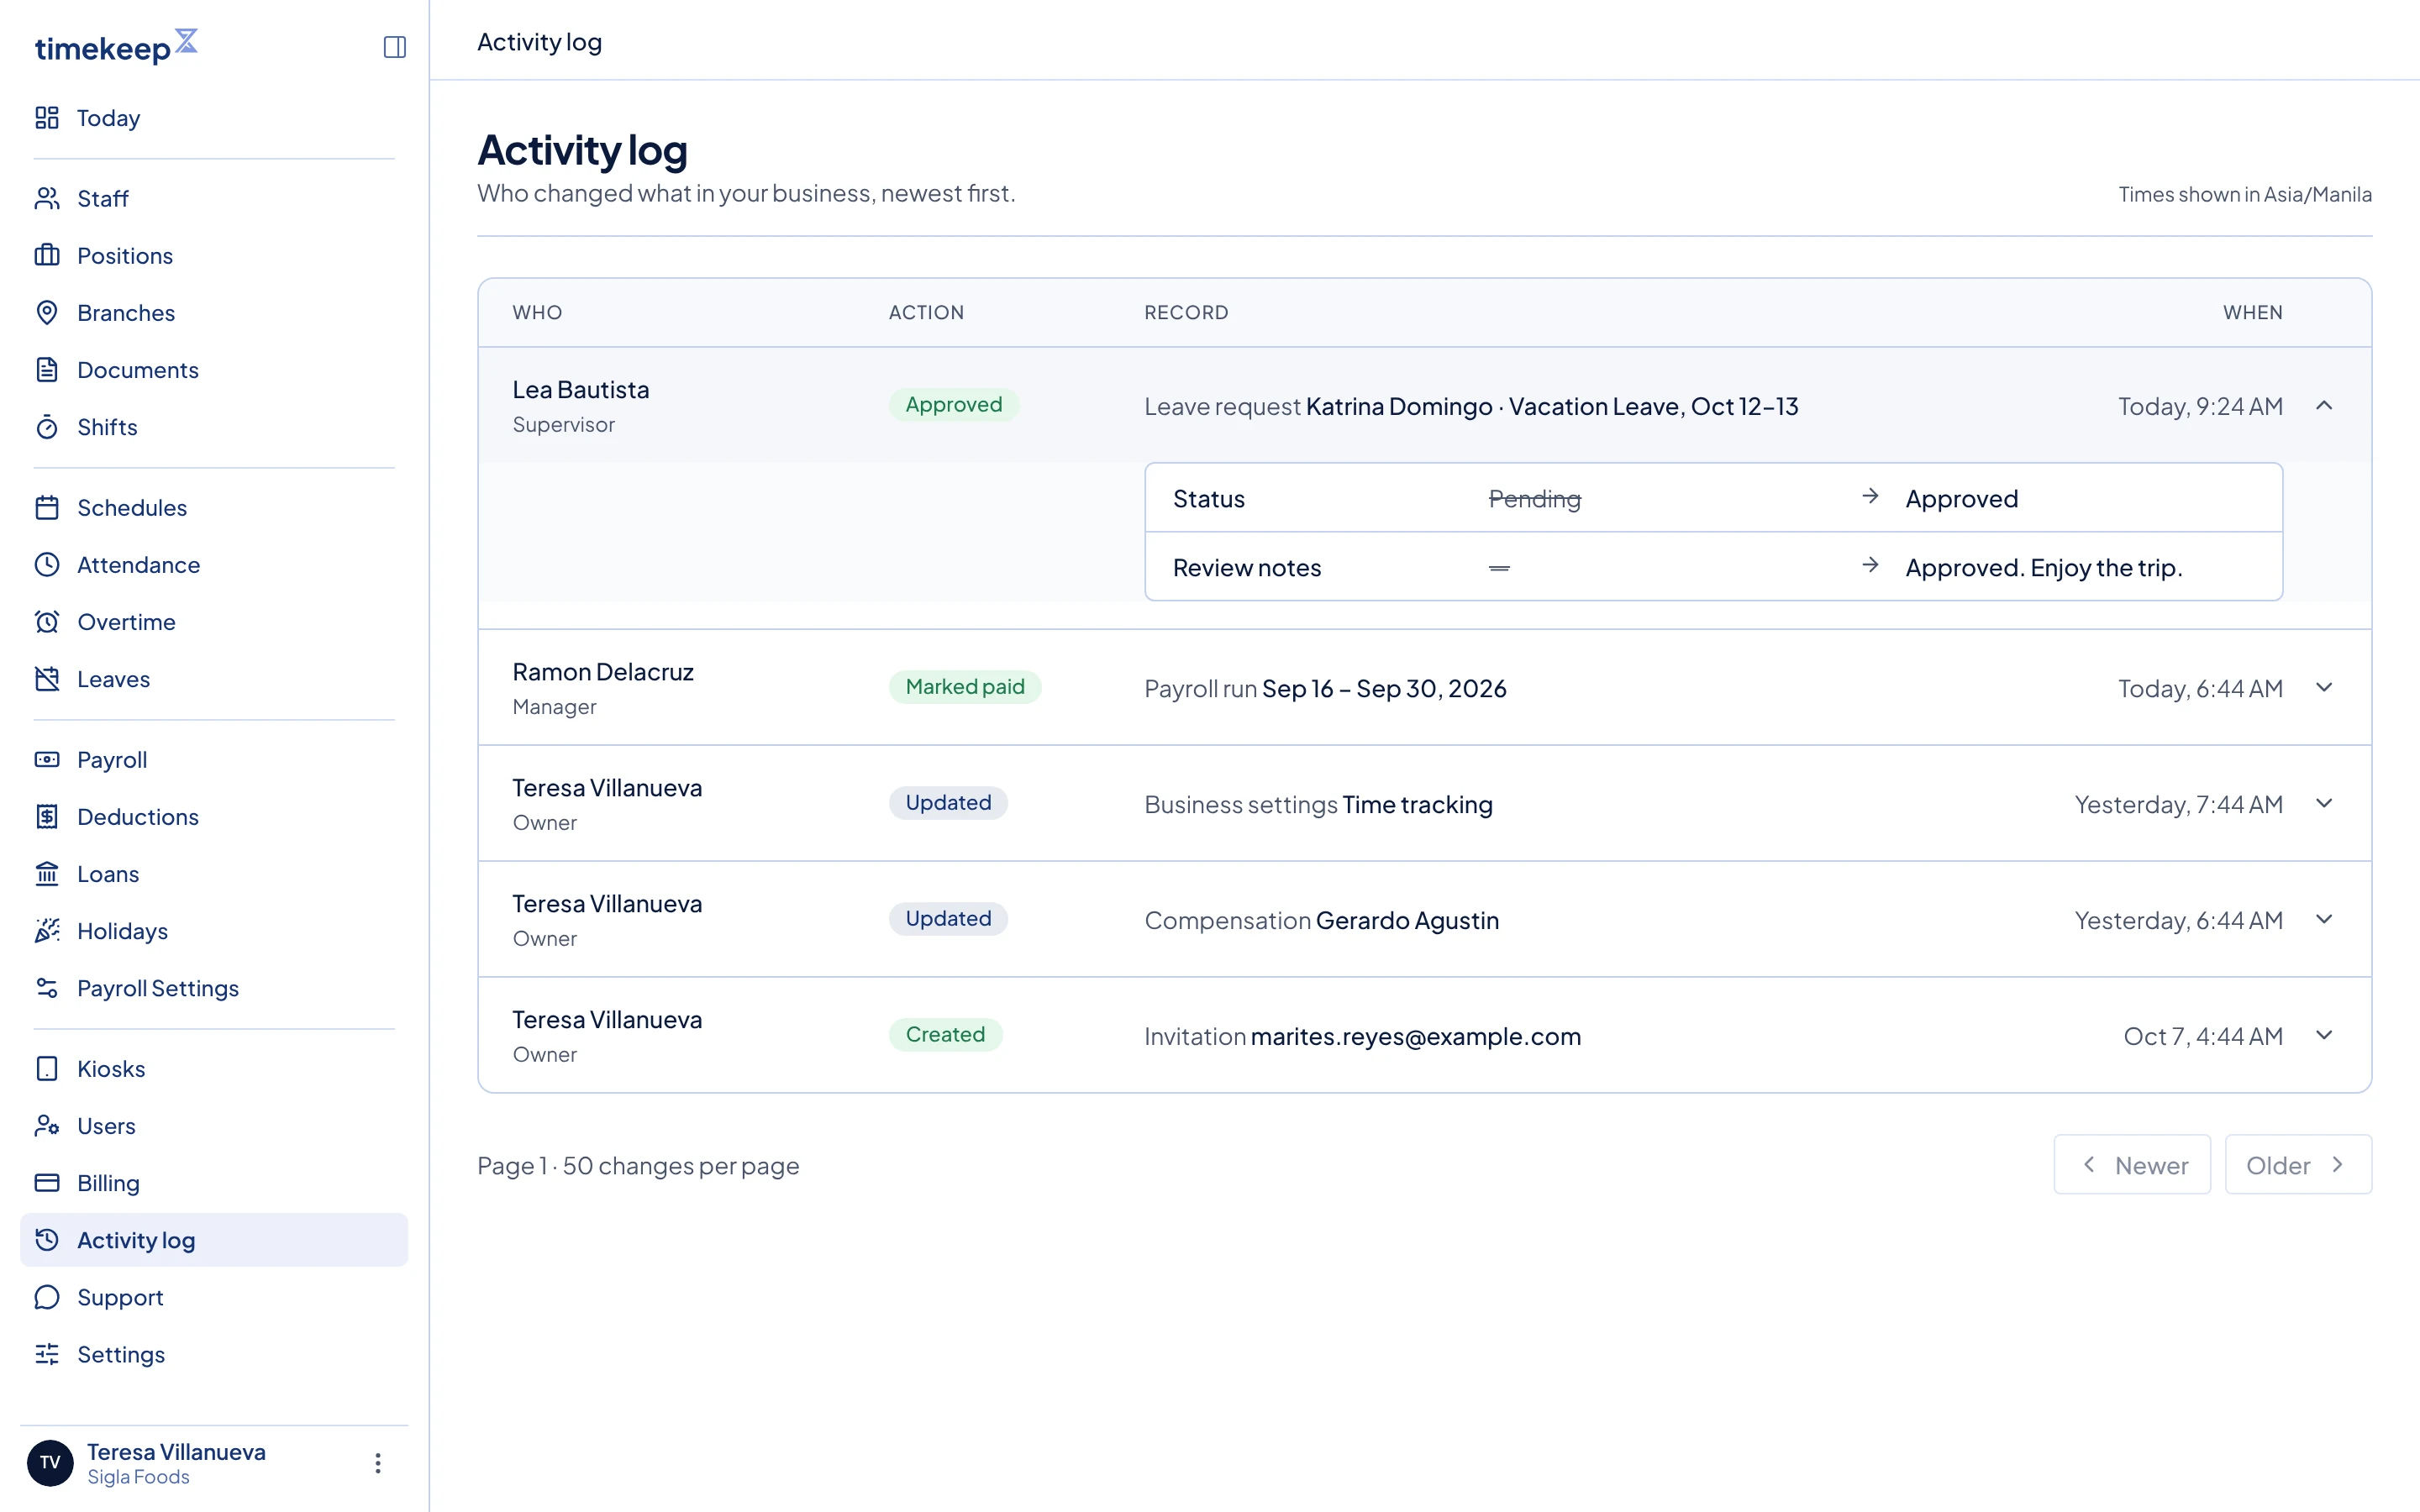Click the Loans bank icon
This screenshot has height=1512, width=2420.
tap(47, 873)
